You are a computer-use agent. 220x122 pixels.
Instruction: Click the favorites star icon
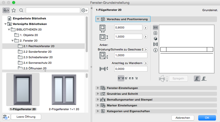(x=14, y=10)
